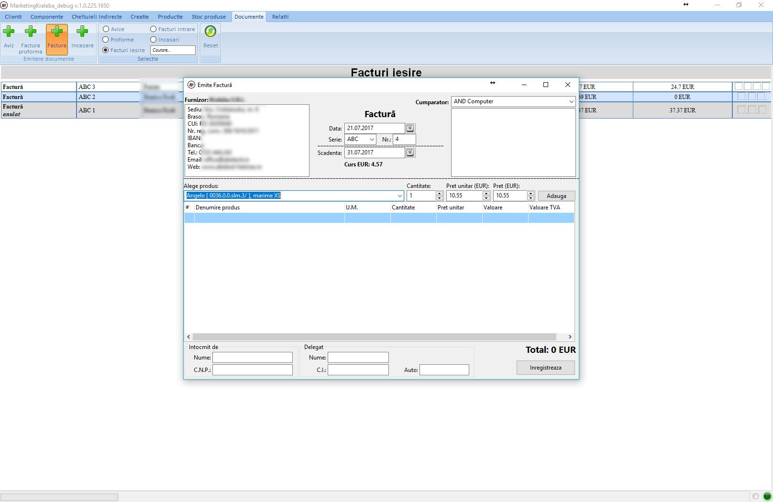This screenshot has height=502, width=773.
Task: Open the Cheltuieli Indirecte tab
Action: 97,17
